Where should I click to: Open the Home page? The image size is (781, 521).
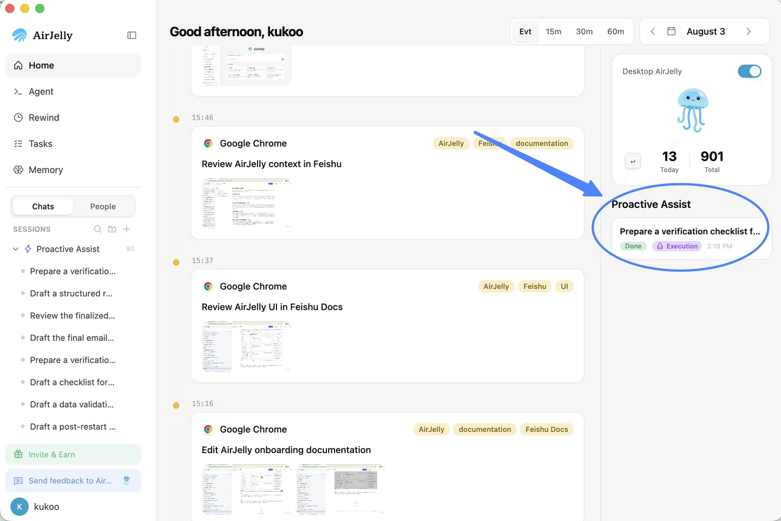click(x=73, y=65)
